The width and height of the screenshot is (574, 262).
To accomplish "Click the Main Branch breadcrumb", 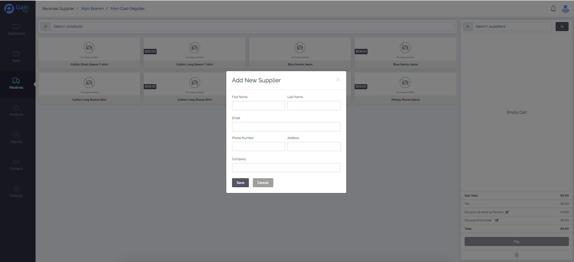I will click(92, 9).
